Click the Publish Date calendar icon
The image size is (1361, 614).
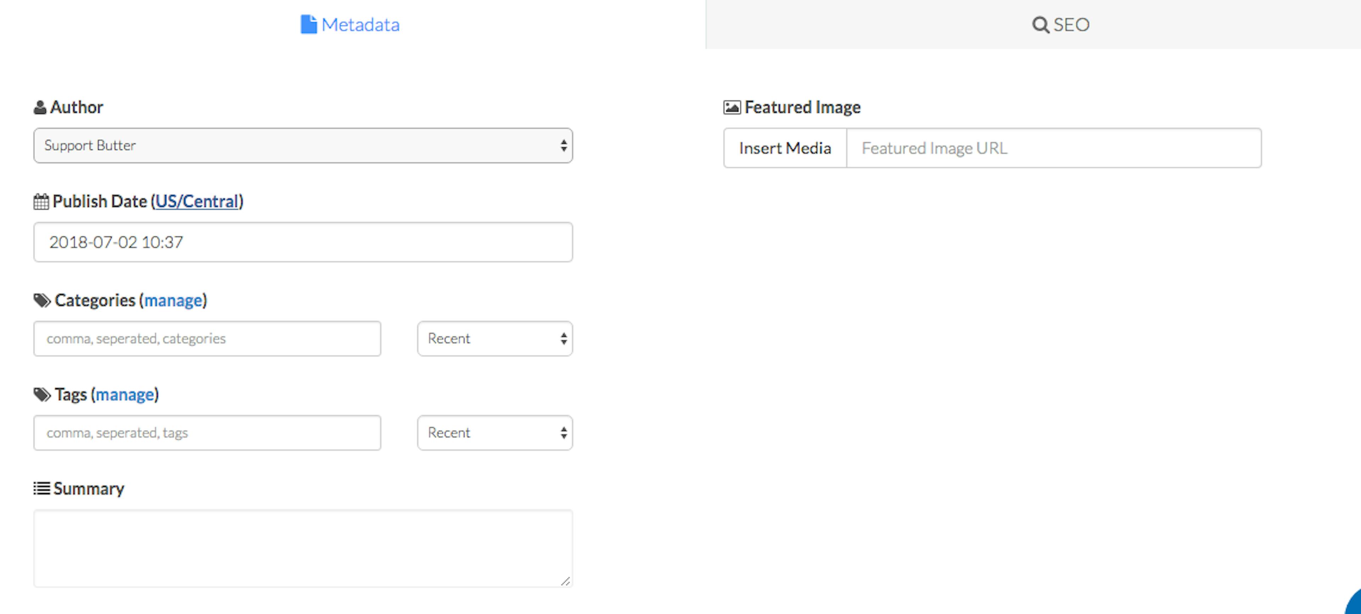click(x=41, y=201)
